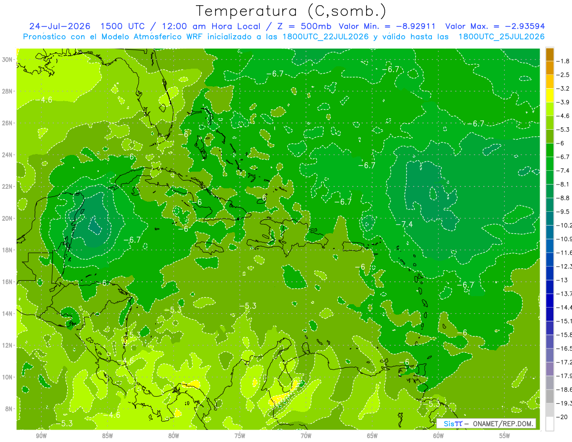Image resolution: width=572 pixels, height=442 pixels.
Task: Pick the yellow segment between -3.2 and -3.9
Action: [550, 95]
